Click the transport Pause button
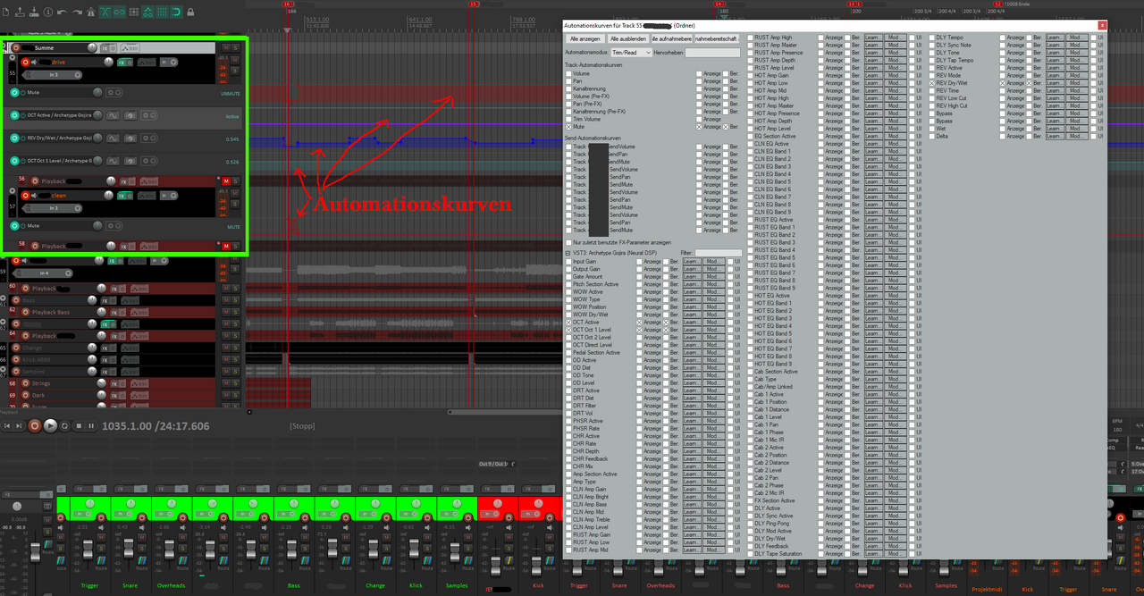 pos(91,426)
